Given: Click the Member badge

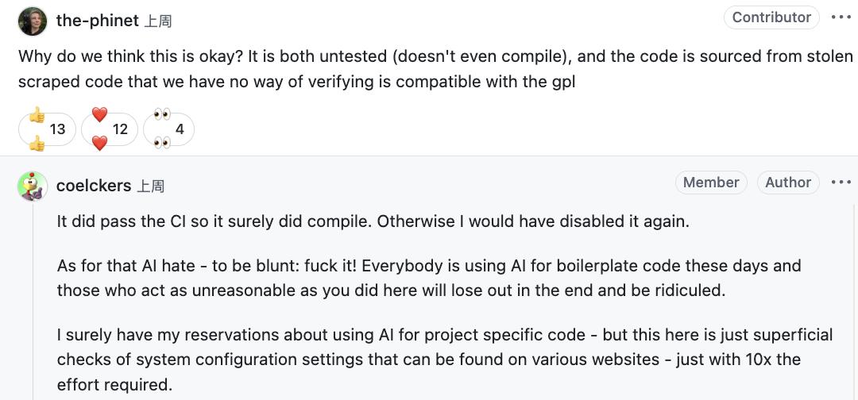Looking at the screenshot, I should (711, 183).
